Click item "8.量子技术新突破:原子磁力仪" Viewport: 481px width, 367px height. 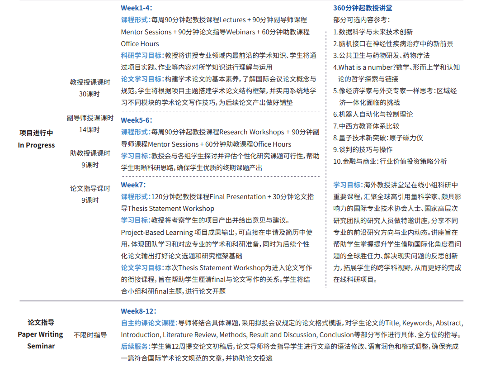click(378, 138)
